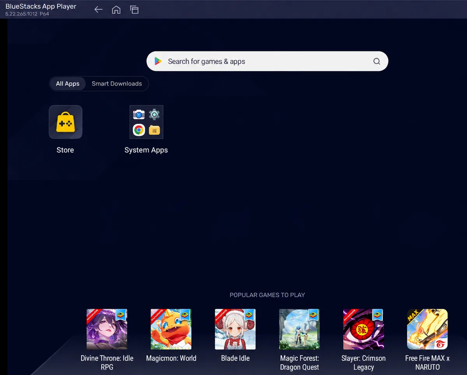Image resolution: width=467 pixels, height=375 pixels.
Task: Open Blade Idle game thumbnail
Action: pyautogui.click(x=235, y=329)
